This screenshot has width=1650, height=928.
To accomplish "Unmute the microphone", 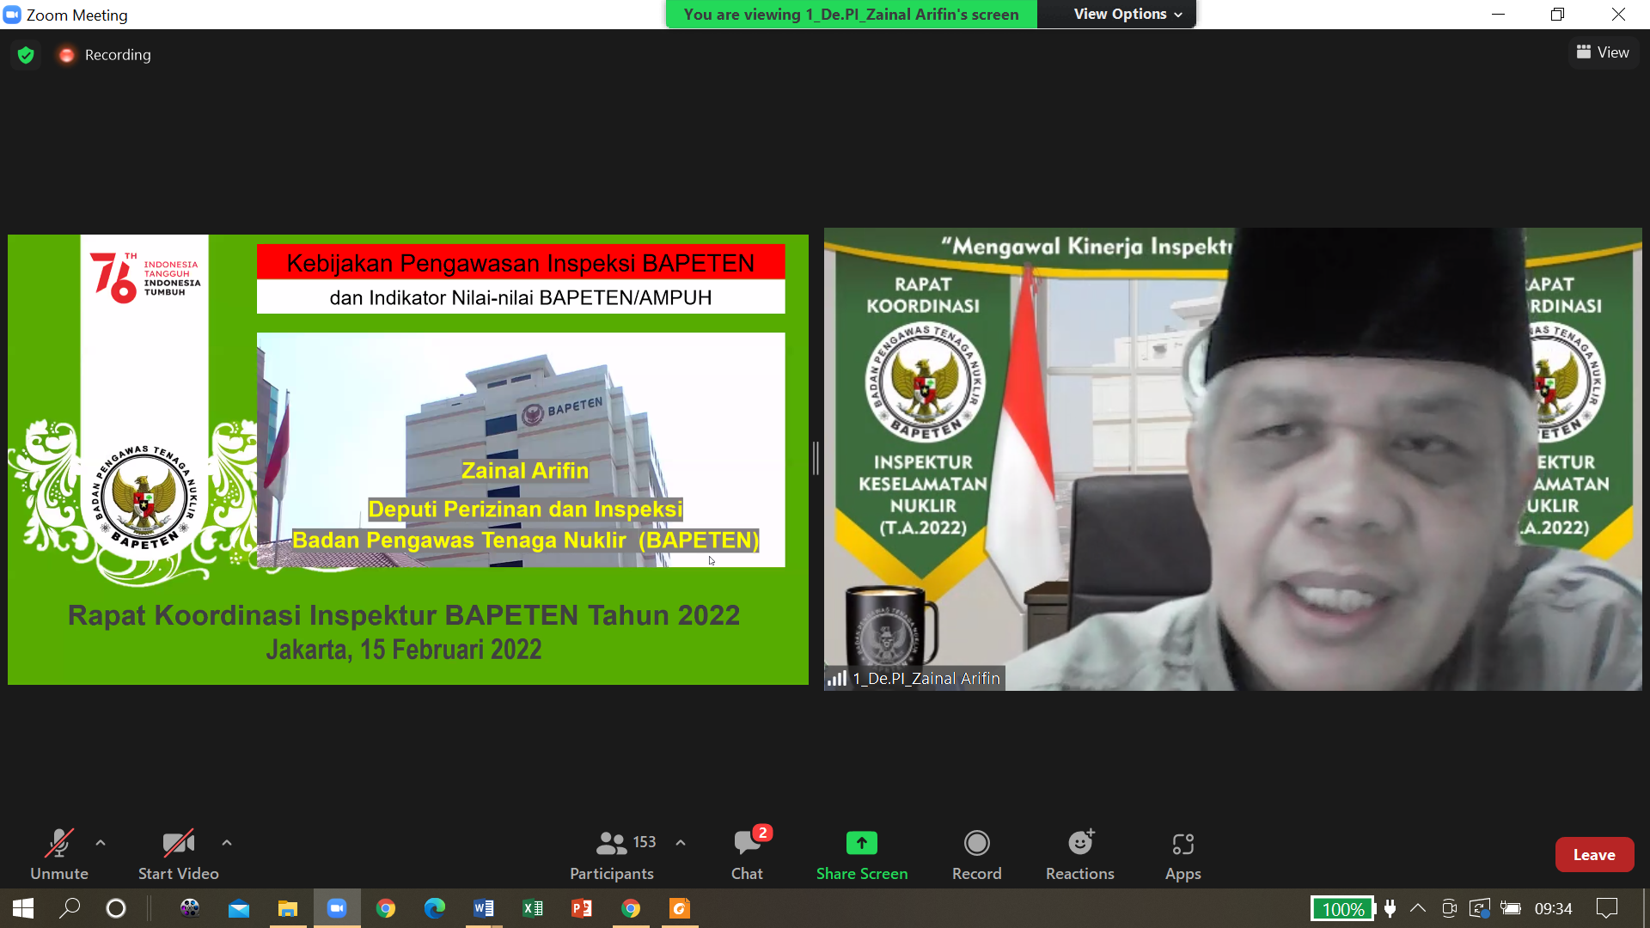I will (x=59, y=854).
